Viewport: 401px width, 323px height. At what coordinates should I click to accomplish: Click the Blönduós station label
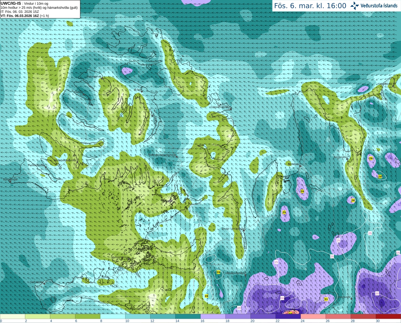click(294, 164)
